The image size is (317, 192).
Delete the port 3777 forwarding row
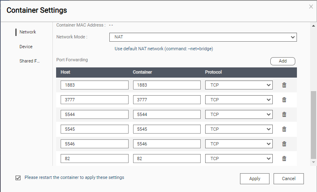click(x=284, y=100)
